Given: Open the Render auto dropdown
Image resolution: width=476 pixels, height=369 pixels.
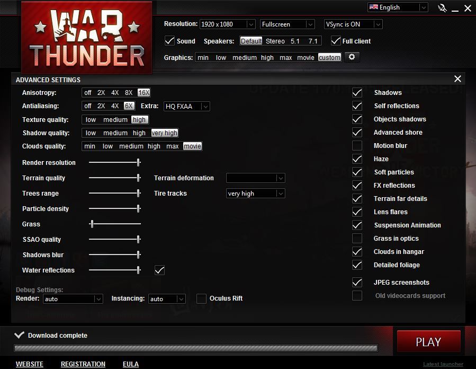Looking at the screenshot, I should tap(73, 299).
